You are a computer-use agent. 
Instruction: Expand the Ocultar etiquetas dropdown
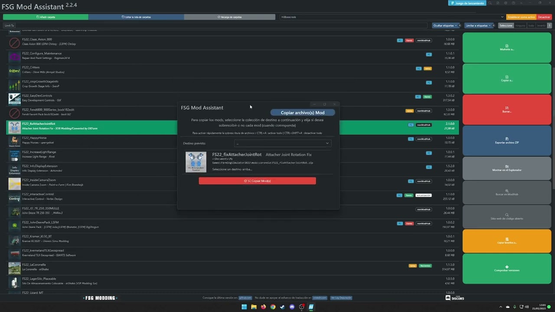point(445,26)
